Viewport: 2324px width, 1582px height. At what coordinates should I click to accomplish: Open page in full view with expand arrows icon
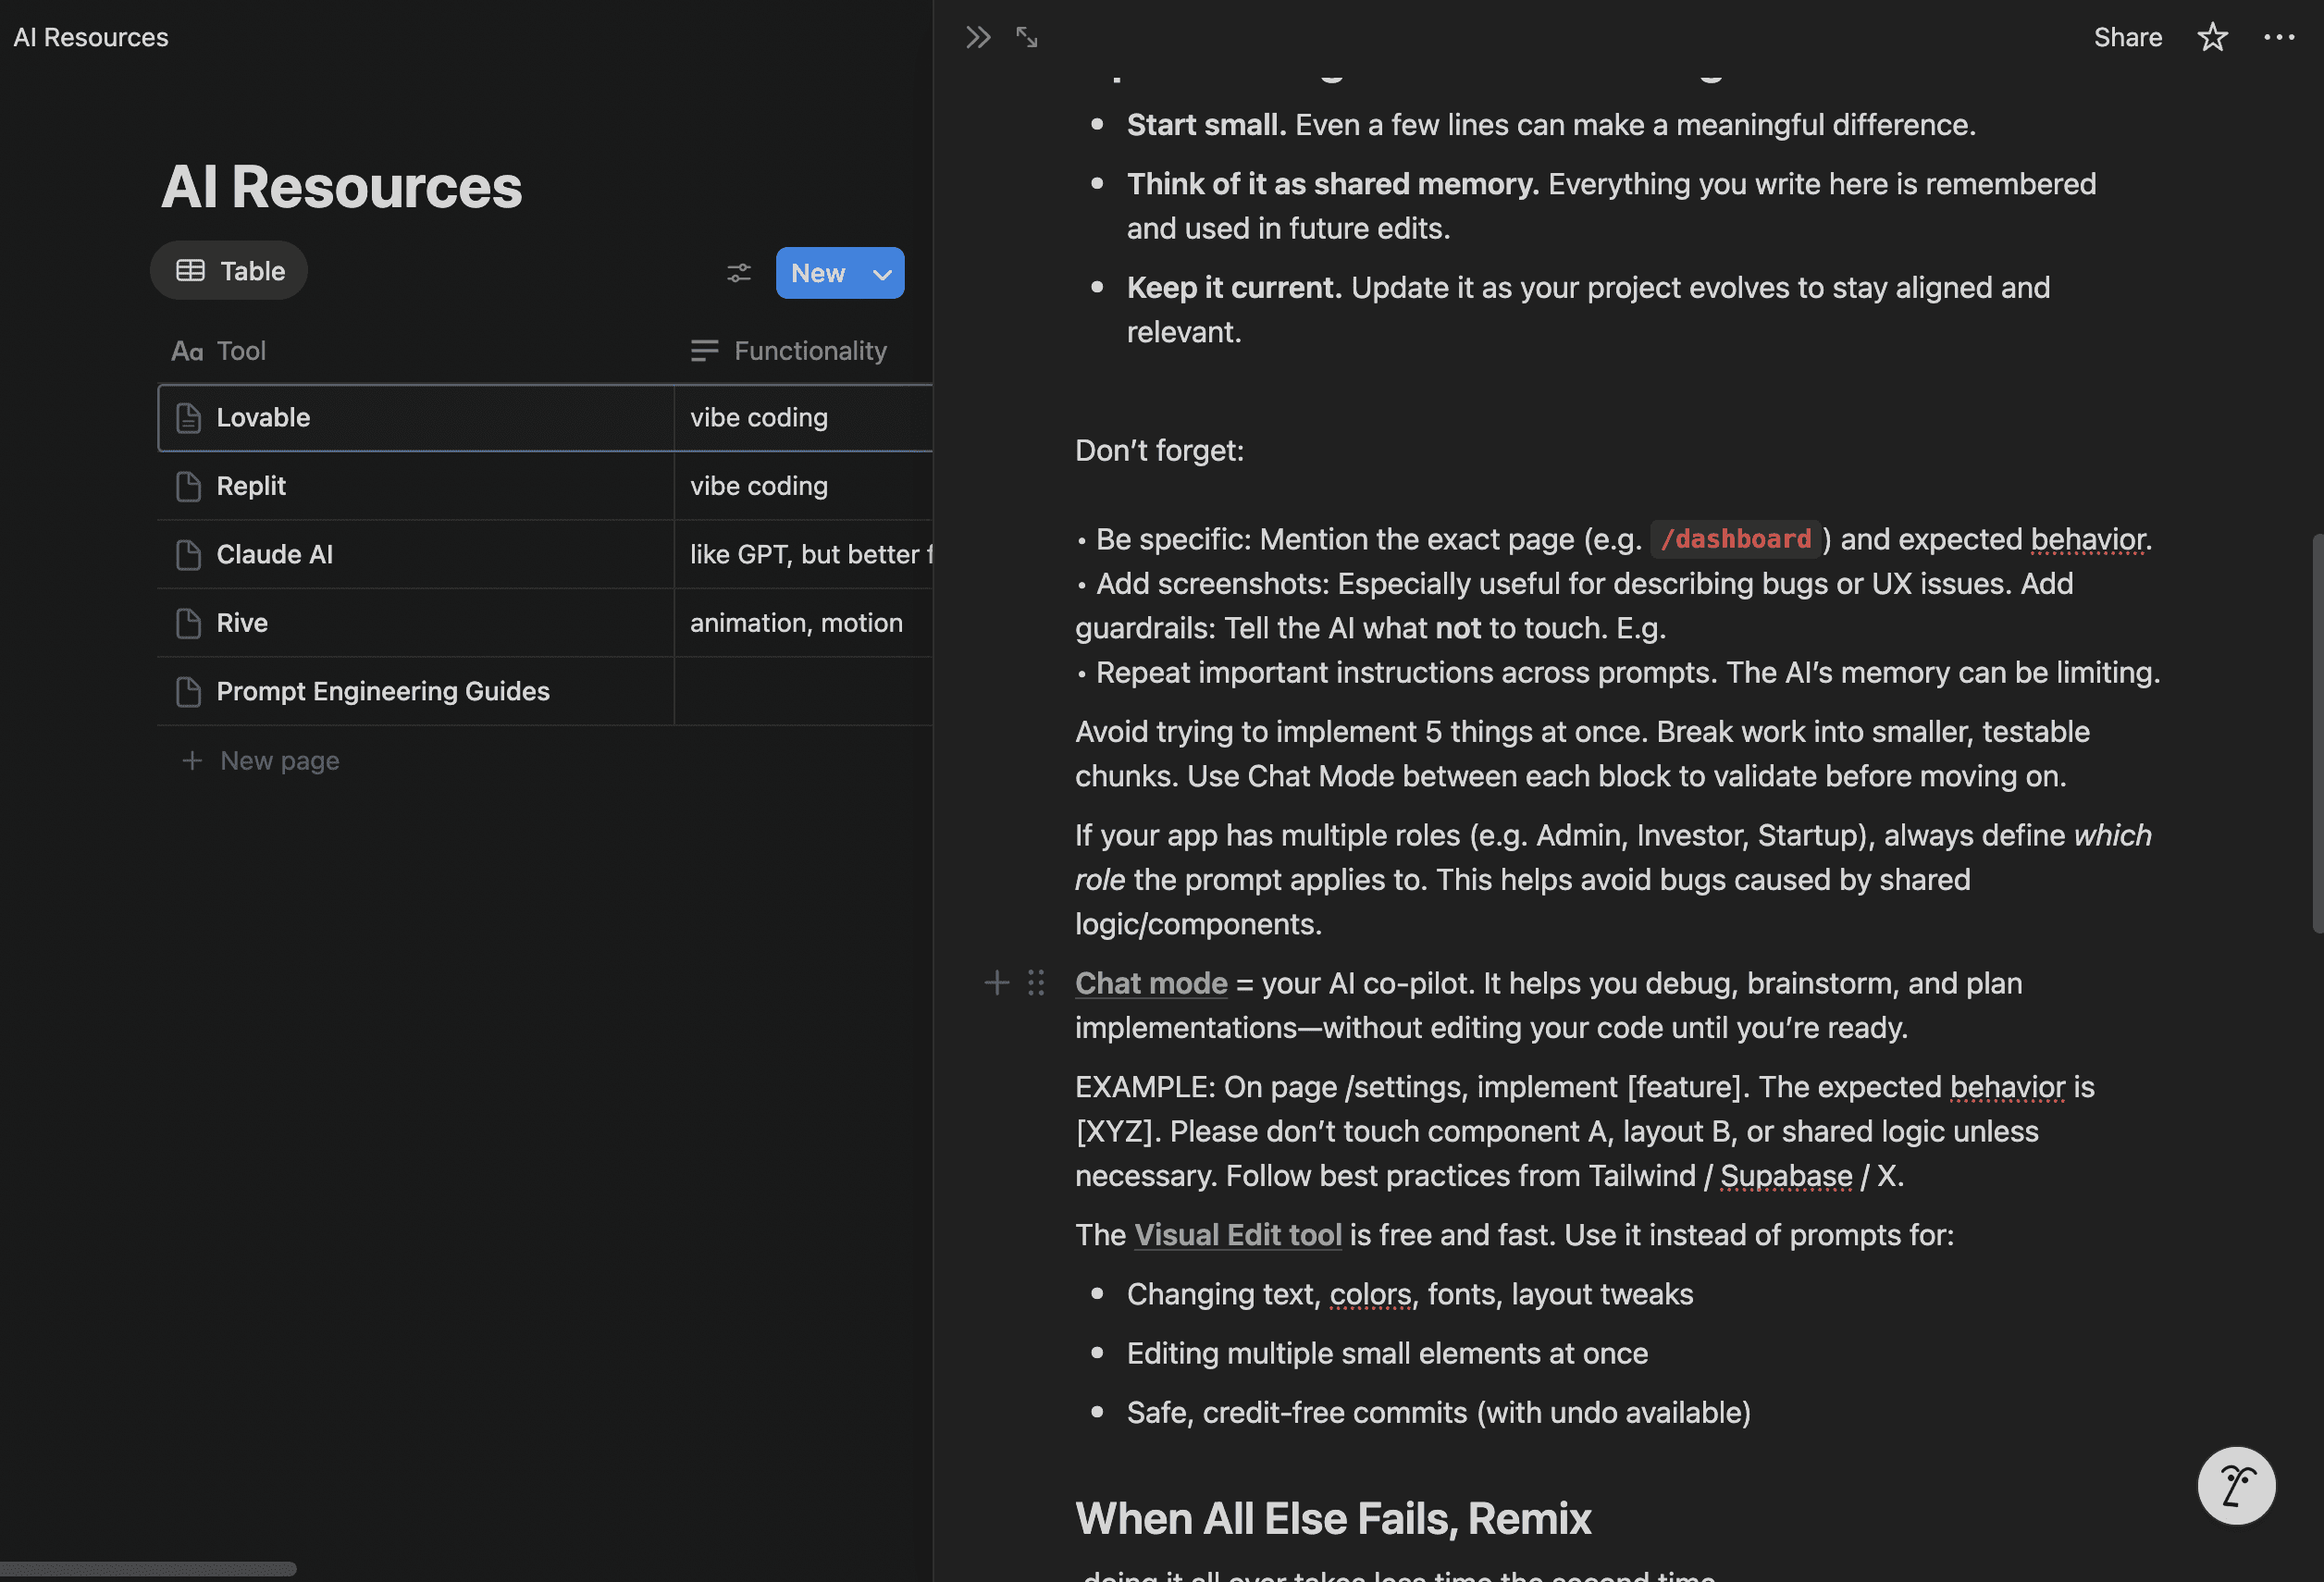point(1027,38)
